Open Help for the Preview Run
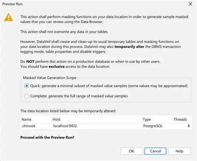The image size is (197, 161). pyautogui.click(x=179, y=151)
